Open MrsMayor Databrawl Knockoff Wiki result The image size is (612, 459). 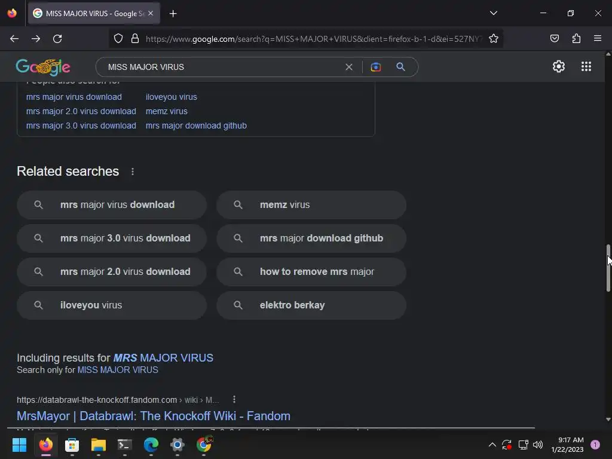click(154, 416)
